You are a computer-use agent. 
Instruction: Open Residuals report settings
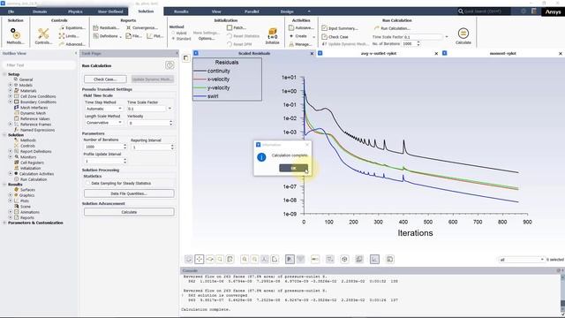click(x=106, y=27)
